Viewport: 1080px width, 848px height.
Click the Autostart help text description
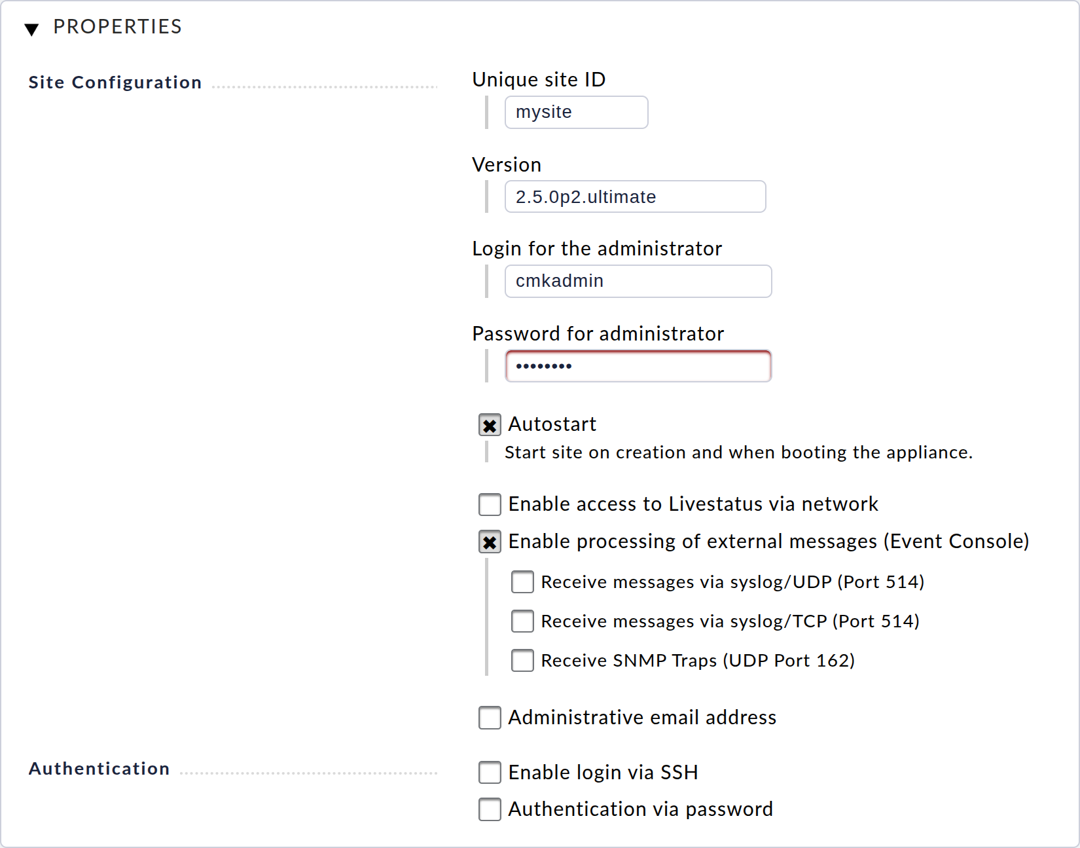coord(738,452)
